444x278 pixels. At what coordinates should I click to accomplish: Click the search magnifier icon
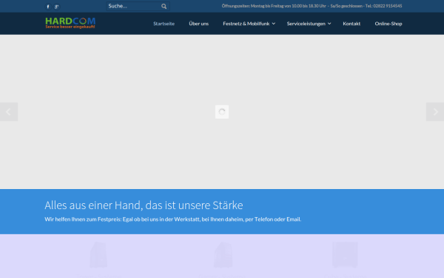coord(164,6)
